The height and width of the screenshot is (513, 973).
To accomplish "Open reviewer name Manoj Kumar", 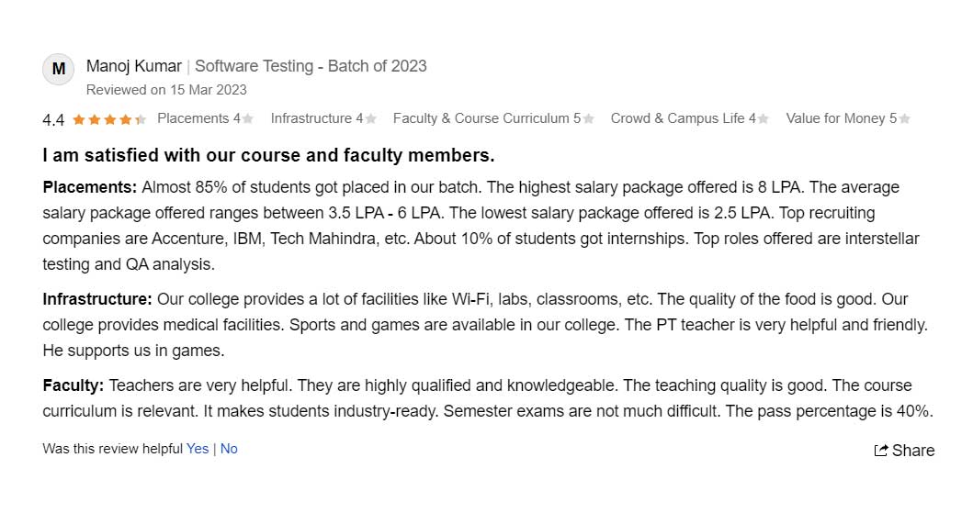I will (x=134, y=66).
